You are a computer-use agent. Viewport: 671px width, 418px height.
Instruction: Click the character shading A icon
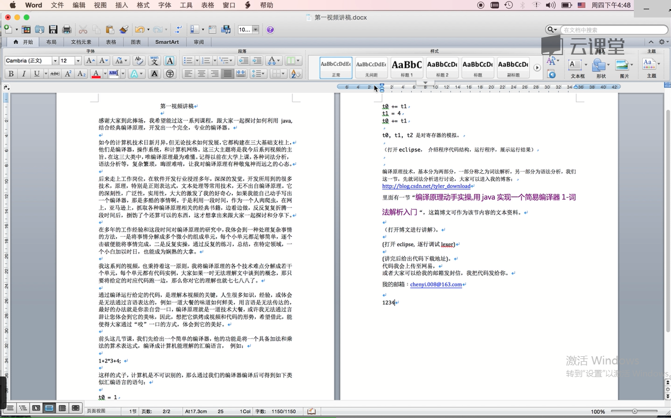coord(155,74)
